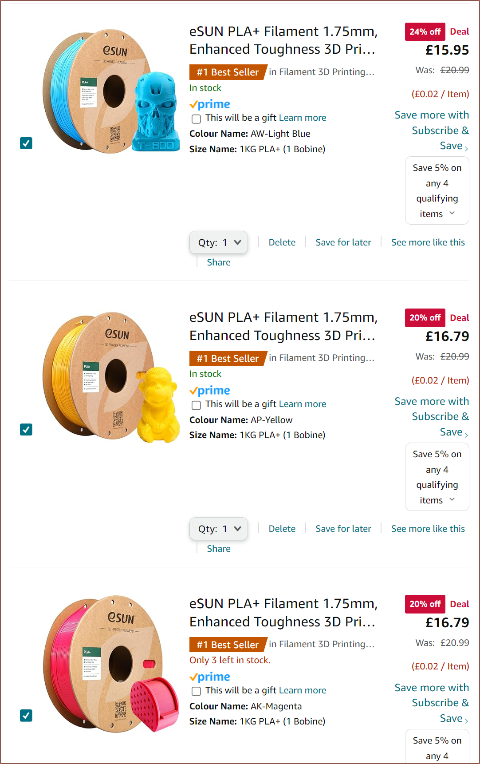Click the 24% off deal badge
The height and width of the screenshot is (764, 480).
[425, 32]
